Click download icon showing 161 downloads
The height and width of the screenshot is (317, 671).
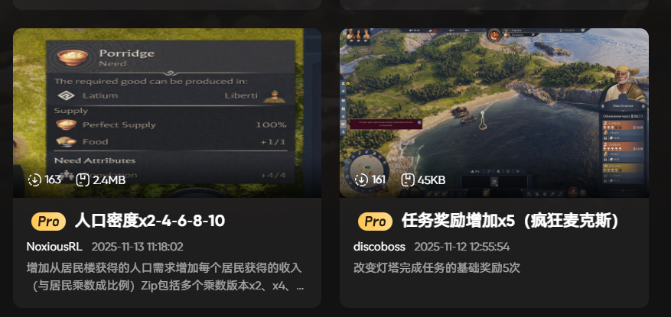coord(362,180)
